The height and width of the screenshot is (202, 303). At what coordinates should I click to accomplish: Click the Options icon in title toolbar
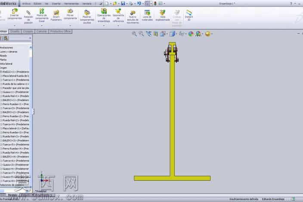(x=161, y=3)
